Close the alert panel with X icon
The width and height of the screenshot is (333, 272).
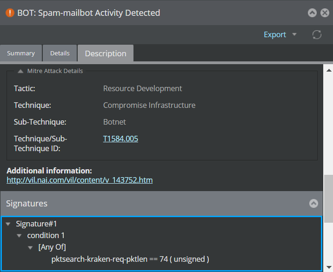pyautogui.click(x=325, y=13)
